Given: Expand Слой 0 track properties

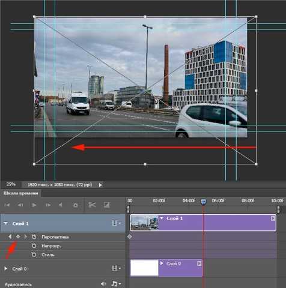Looking at the screenshot, I should (x=6, y=268).
